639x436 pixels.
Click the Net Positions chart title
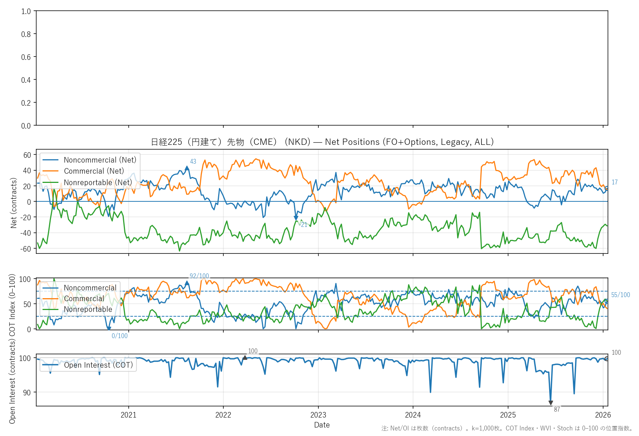pyautogui.click(x=322, y=142)
